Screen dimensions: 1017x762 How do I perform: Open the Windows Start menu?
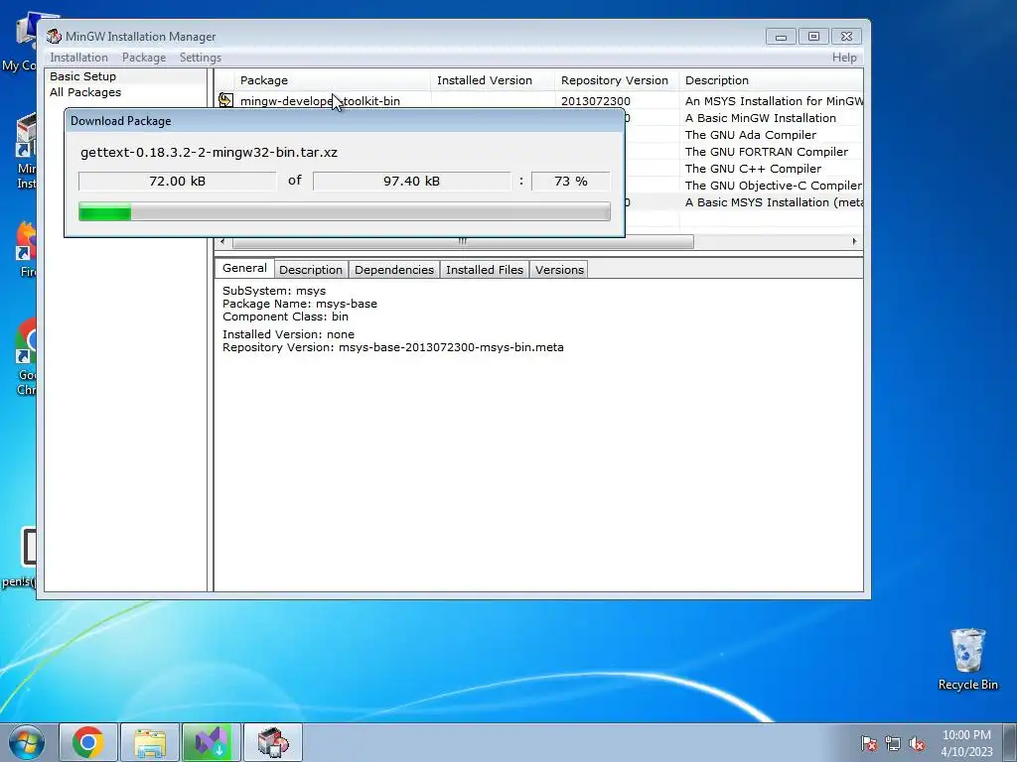click(x=27, y=742)
